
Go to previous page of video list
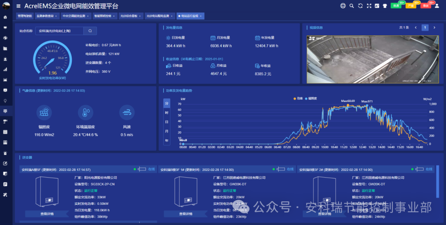tap(415, 28)
